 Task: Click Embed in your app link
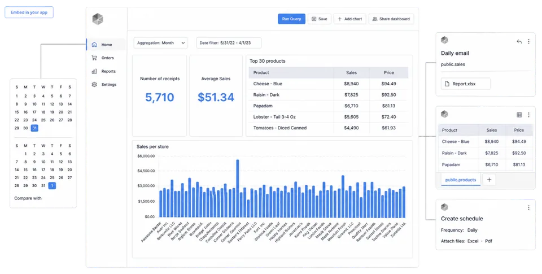coord(29,12)
